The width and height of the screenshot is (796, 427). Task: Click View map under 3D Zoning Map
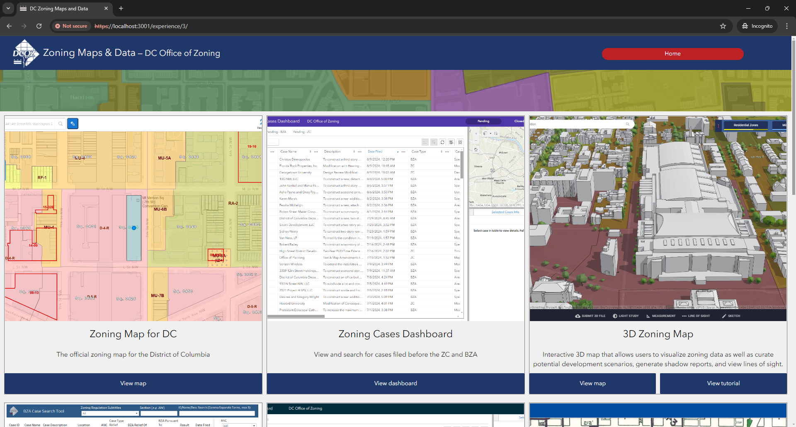pyautogui.click(x=592, y=384)
